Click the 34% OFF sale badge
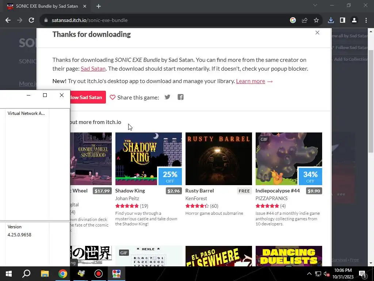 tap(310, 177)
